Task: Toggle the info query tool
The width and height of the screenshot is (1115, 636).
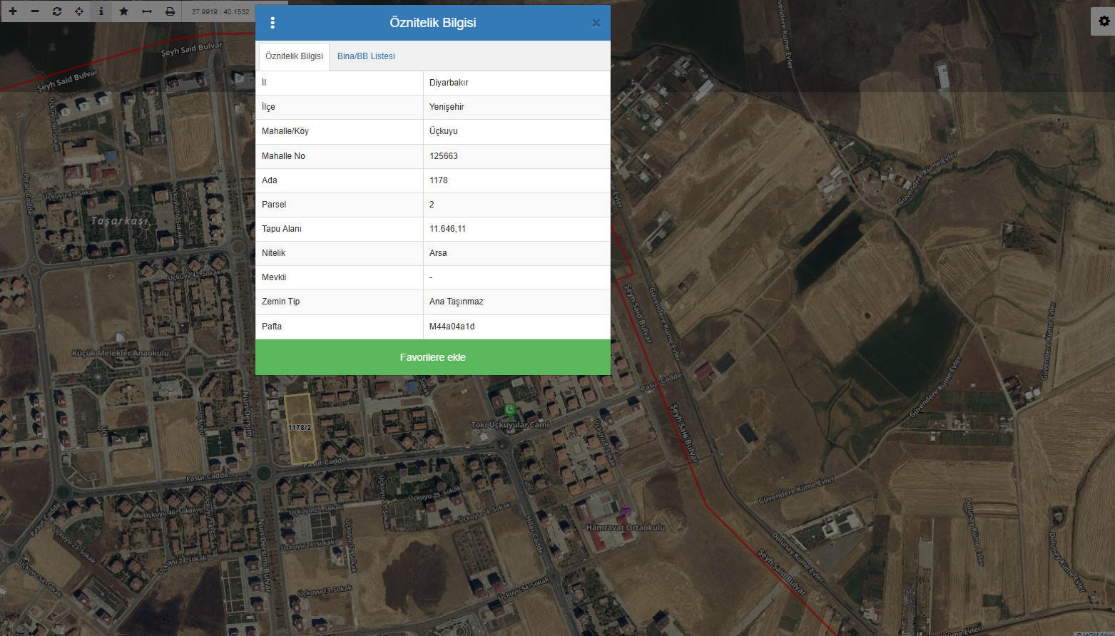Action: point(101,11)
